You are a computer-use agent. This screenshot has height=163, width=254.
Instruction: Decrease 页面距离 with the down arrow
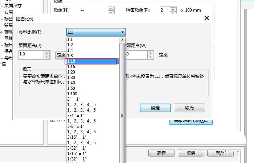tap(46, 57)
